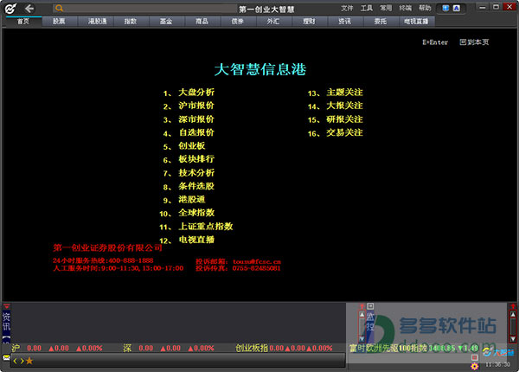Switch to the 债券 tab
Screen dimensions: 519x372
[238, 22]
